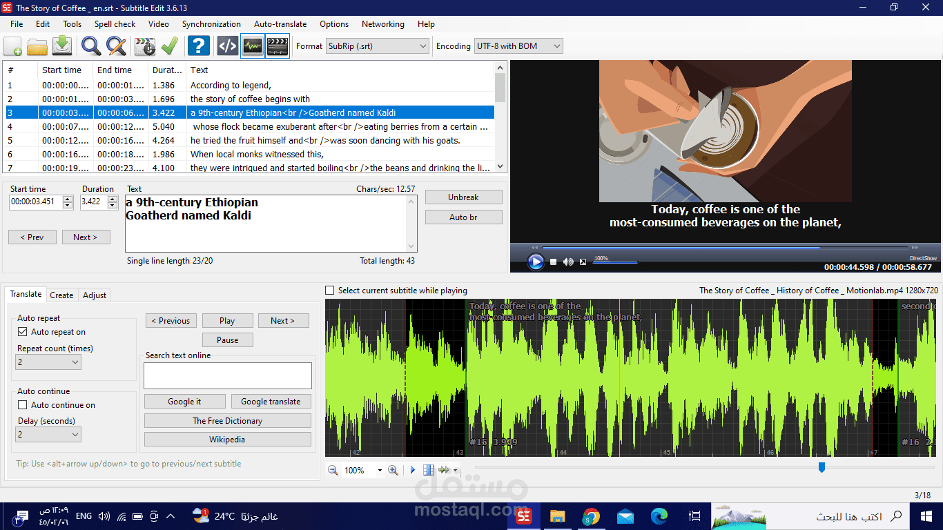Launch visual sync from the toolbar
943x530 pixels.
coord(145,46)
